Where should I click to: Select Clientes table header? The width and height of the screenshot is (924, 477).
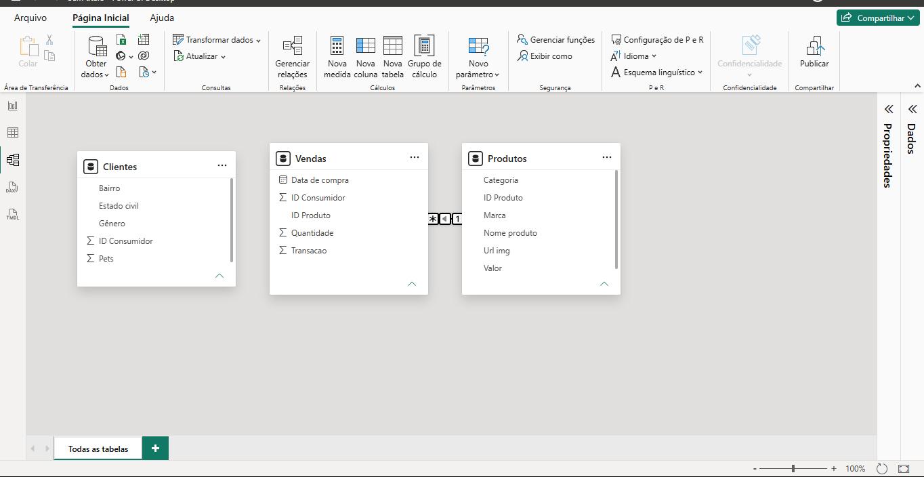coord(156,165)
